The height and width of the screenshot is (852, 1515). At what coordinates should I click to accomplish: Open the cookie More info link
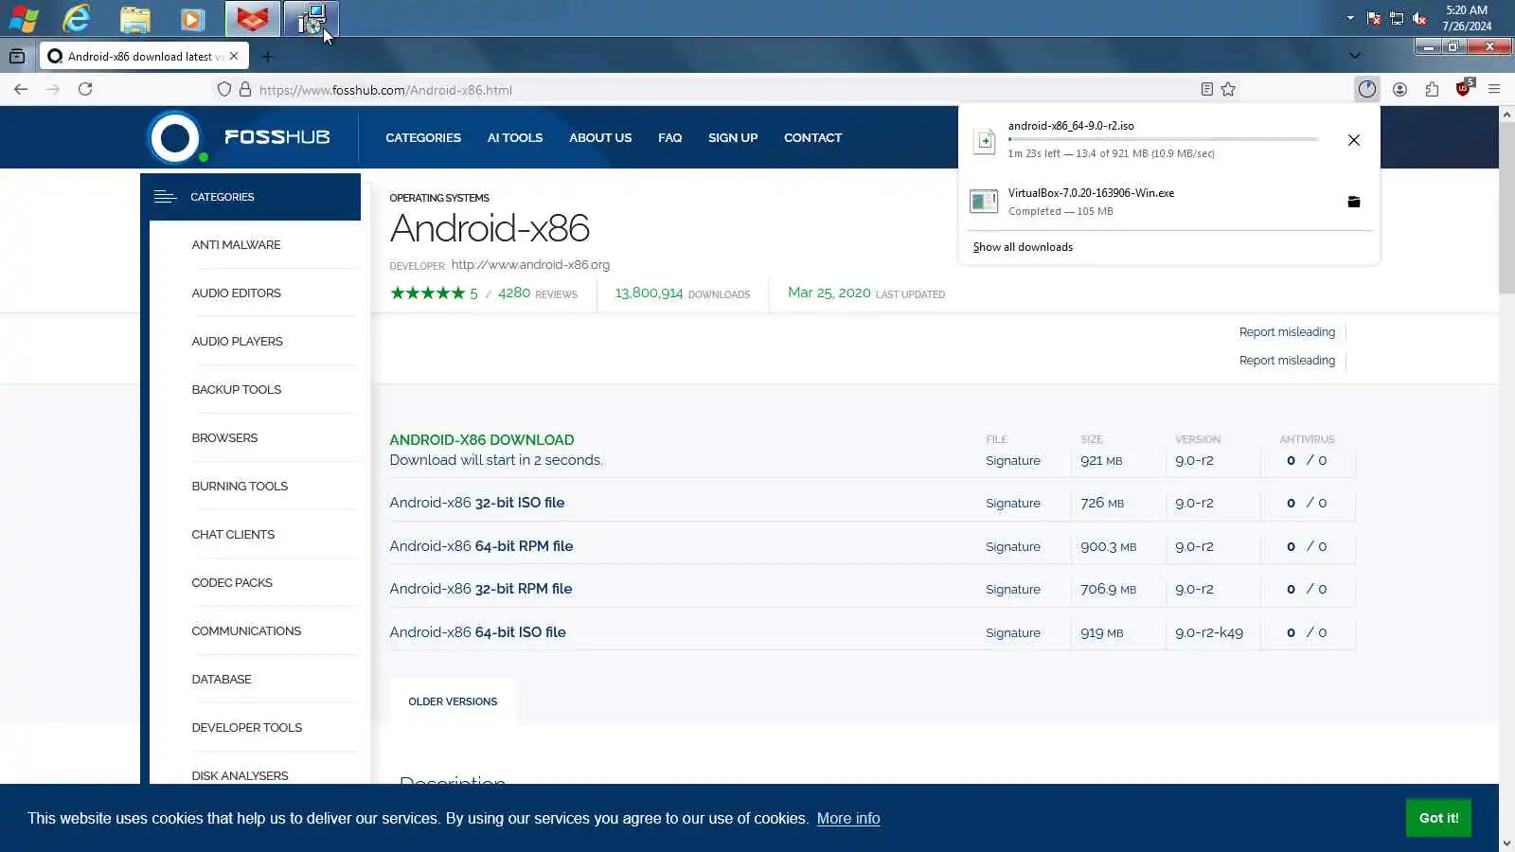(x=848, y=819)
